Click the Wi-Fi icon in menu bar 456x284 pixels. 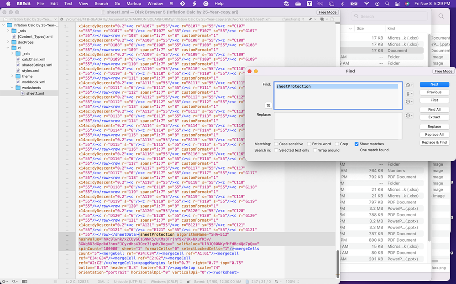tap(367, 4)
